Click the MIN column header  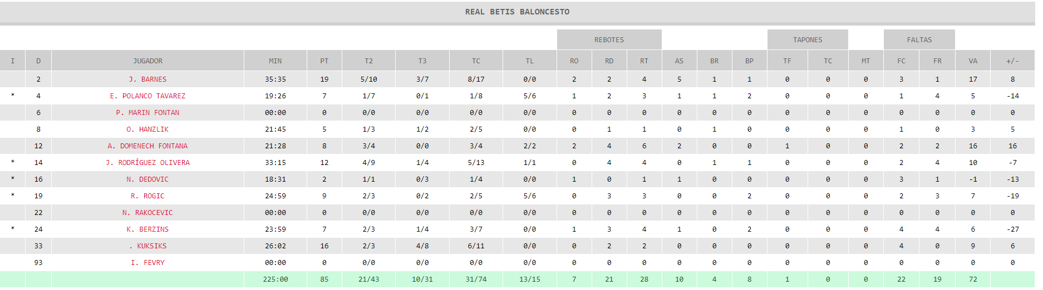click(275, 61)
